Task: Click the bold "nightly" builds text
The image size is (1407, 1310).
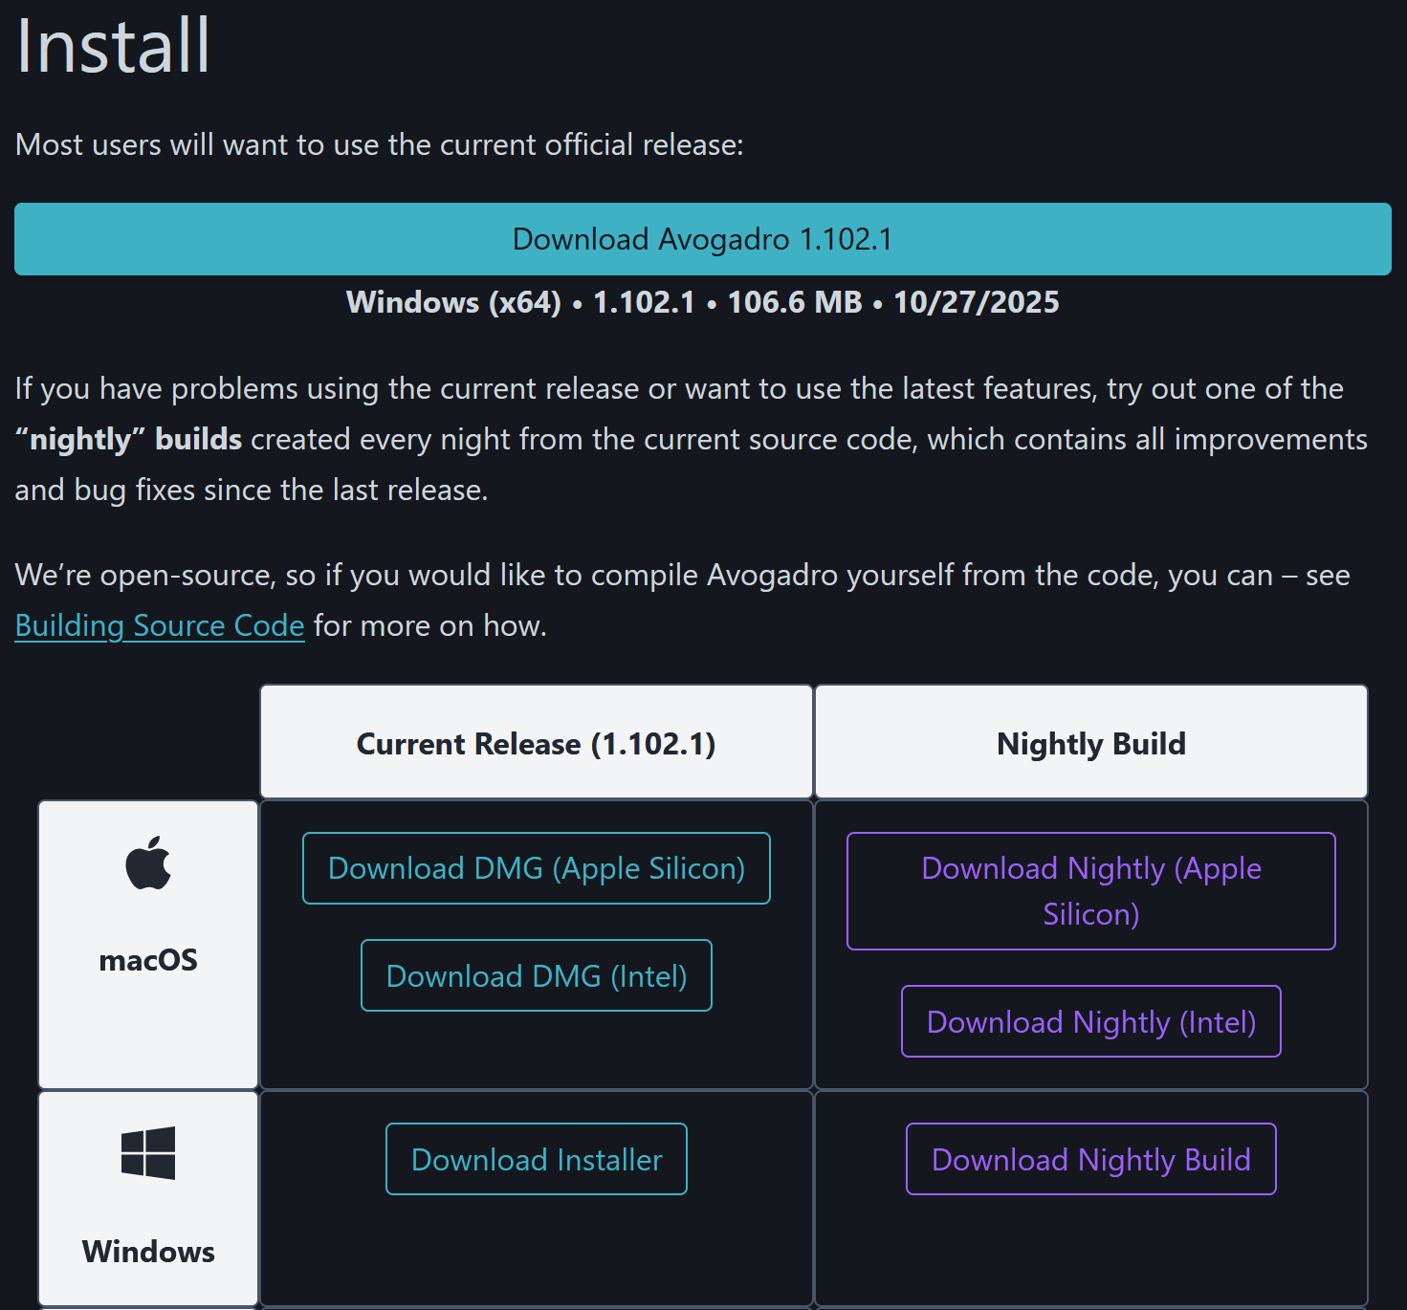Action: 129,439
